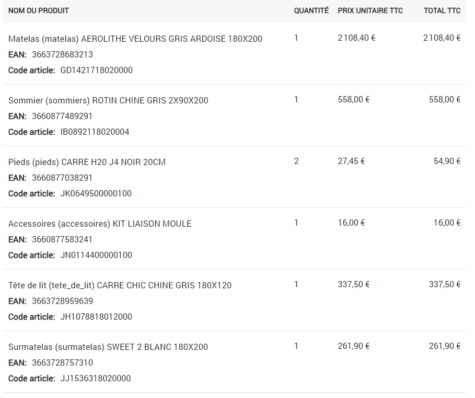Click the TOTAL TTC column header
Viewport: 475px width, 398px height.
(x=442, y=10)
